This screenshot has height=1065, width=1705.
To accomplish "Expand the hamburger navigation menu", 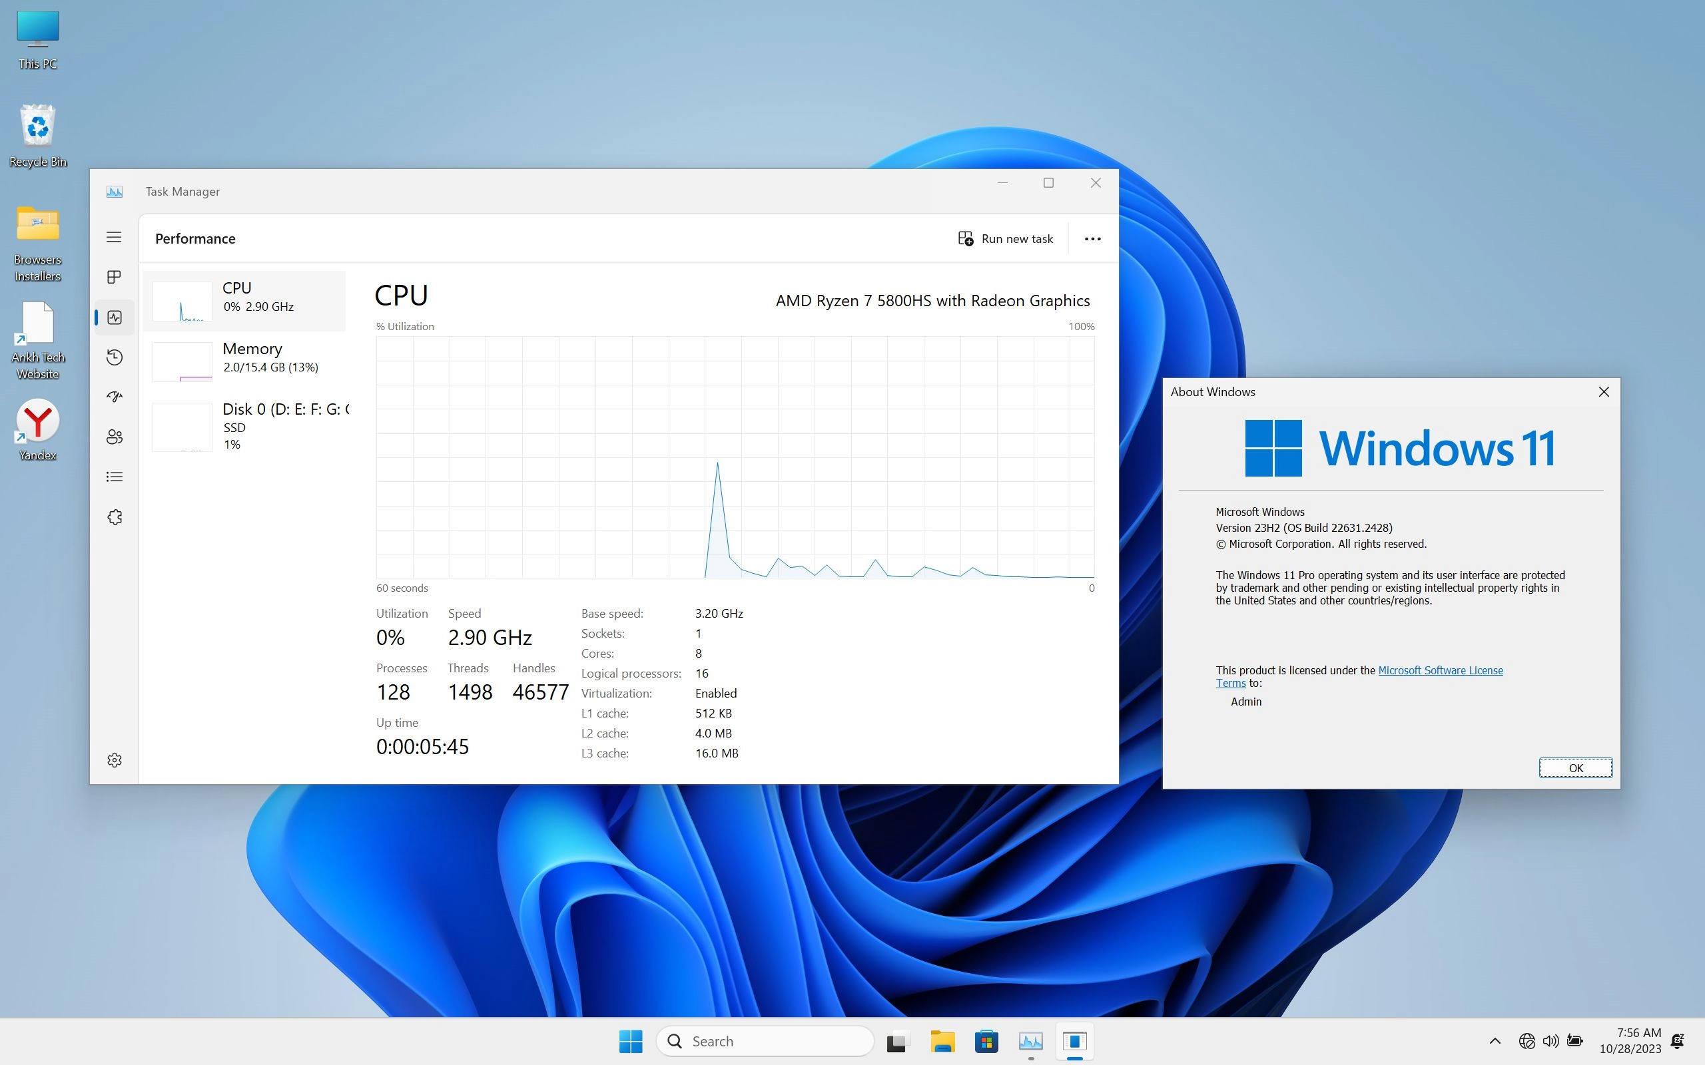I will [114, 237].
